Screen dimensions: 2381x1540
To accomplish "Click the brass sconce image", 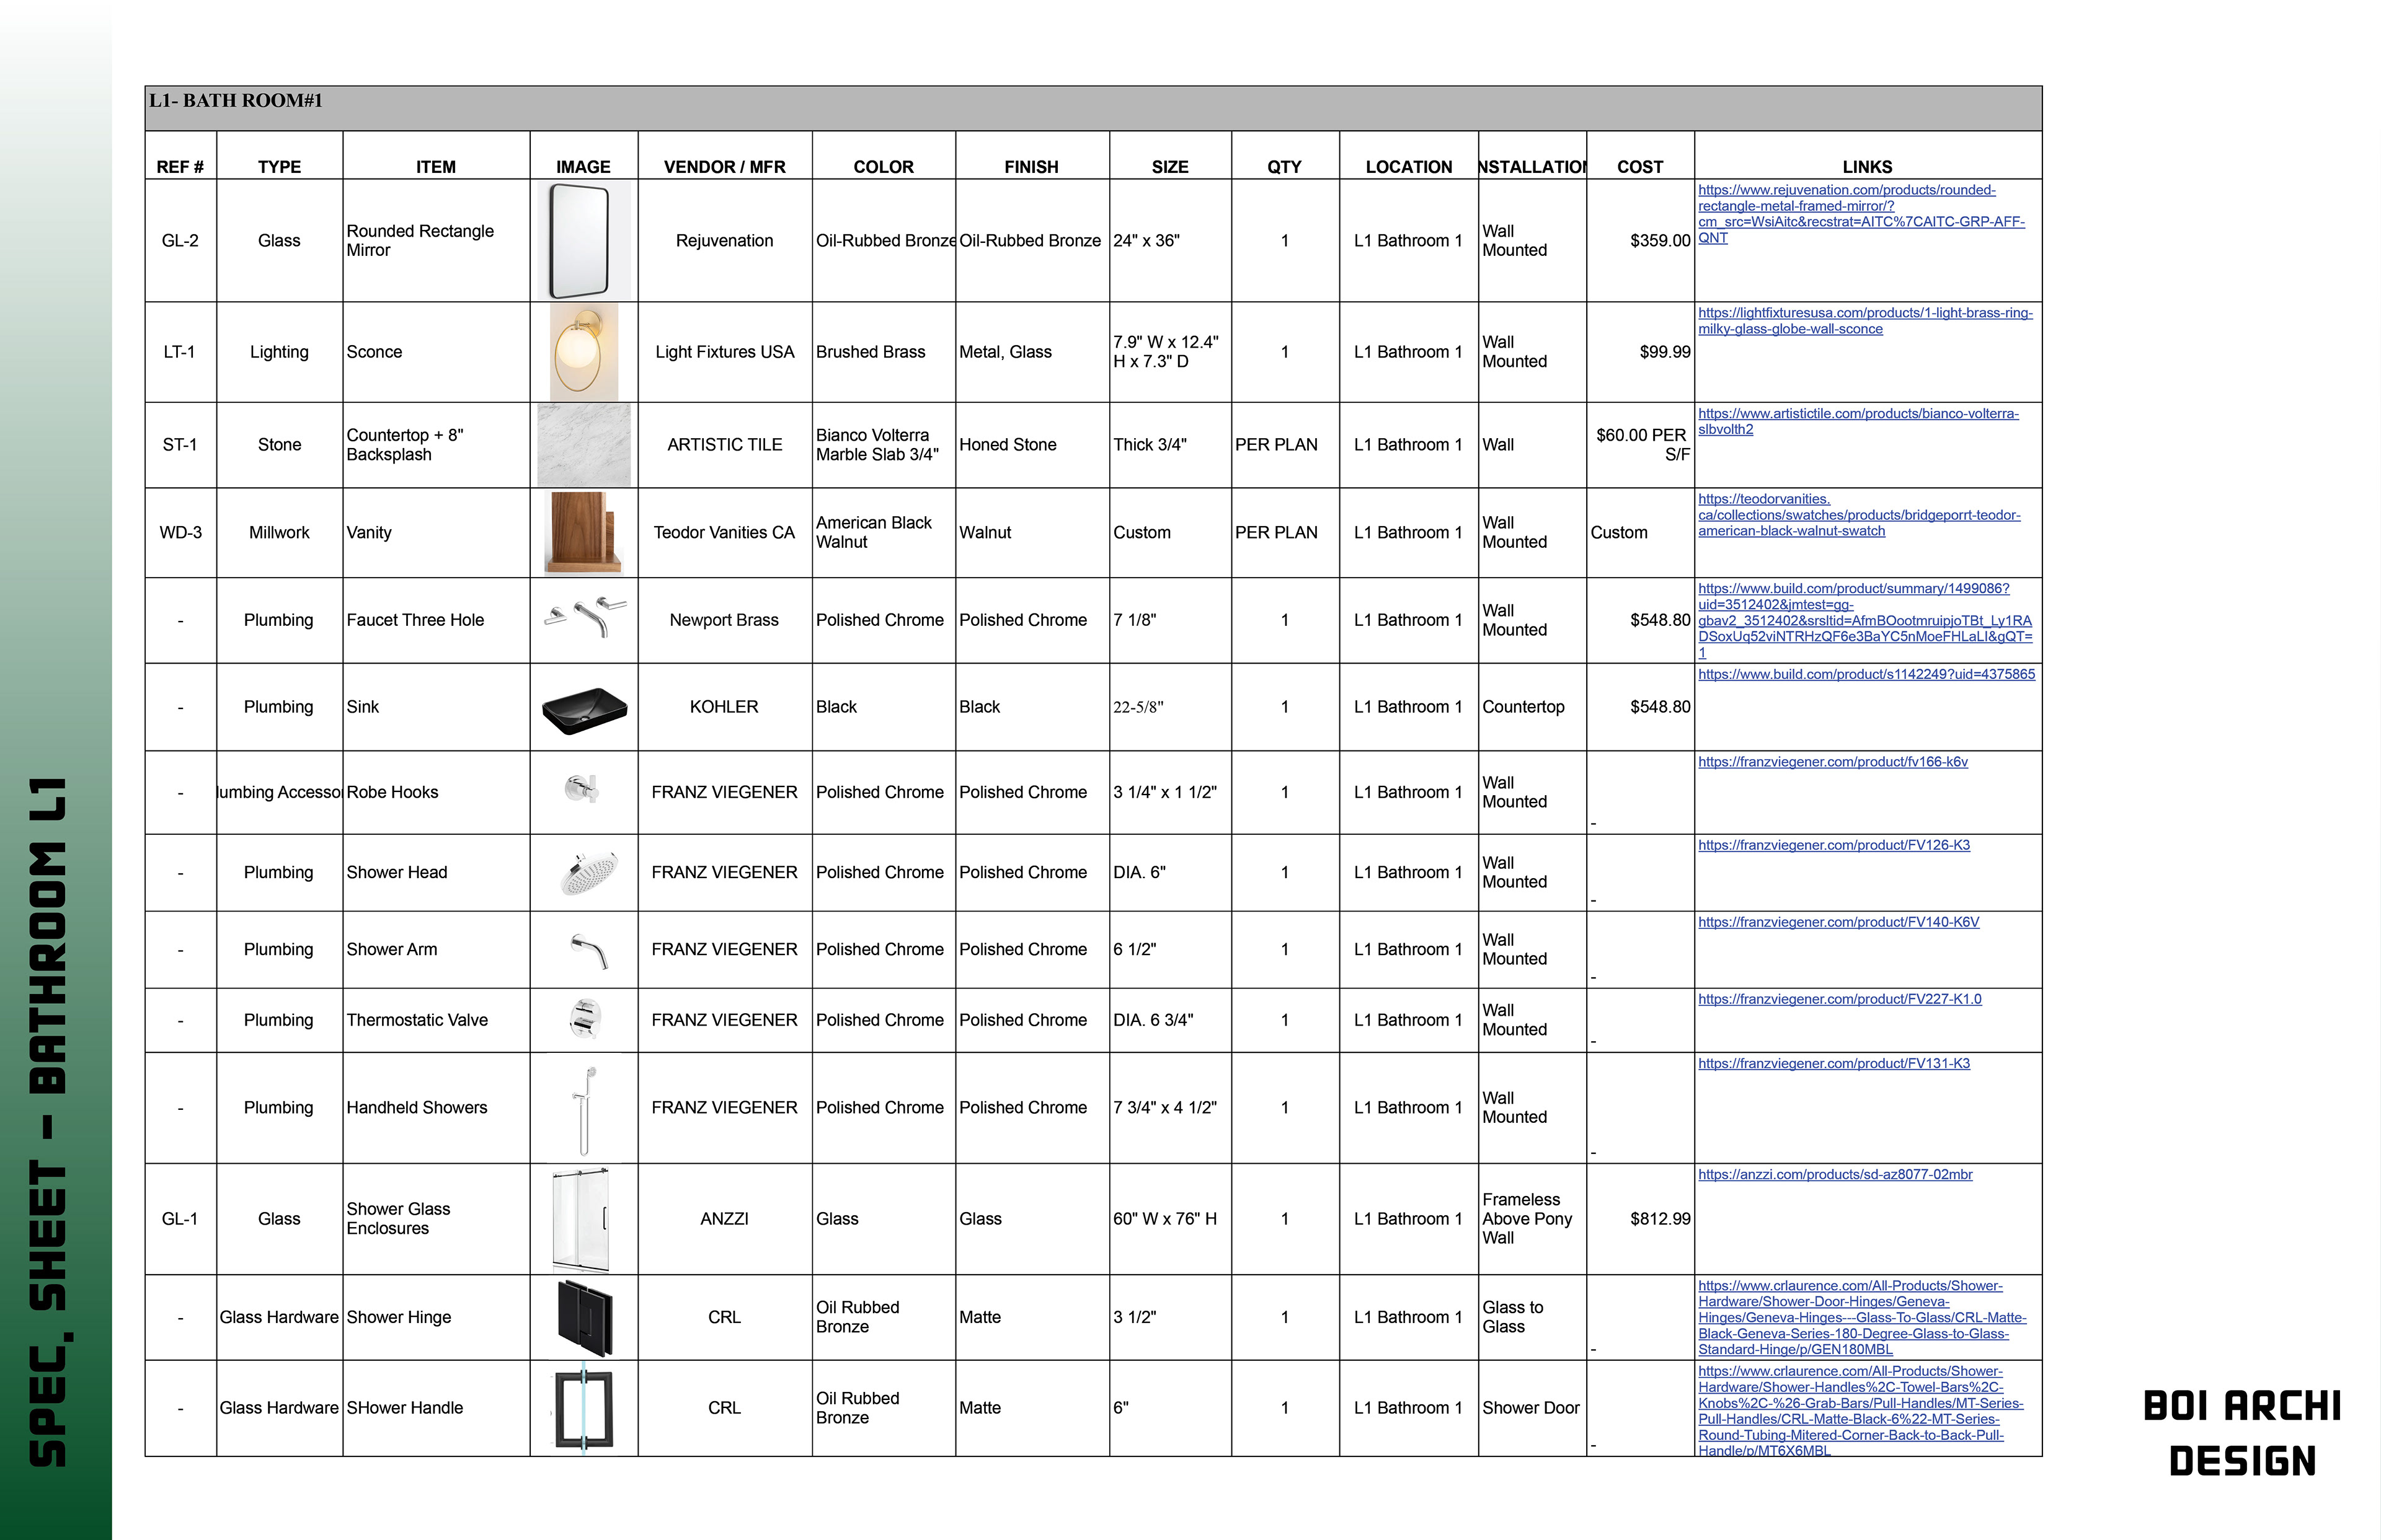I will point(584,353).
